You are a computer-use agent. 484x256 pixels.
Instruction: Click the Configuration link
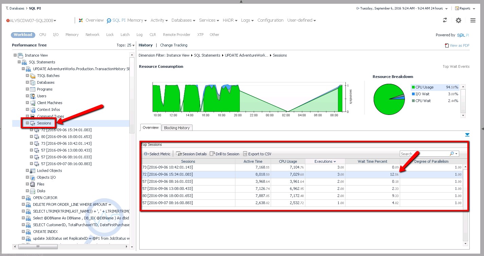[x=270, y=20]
